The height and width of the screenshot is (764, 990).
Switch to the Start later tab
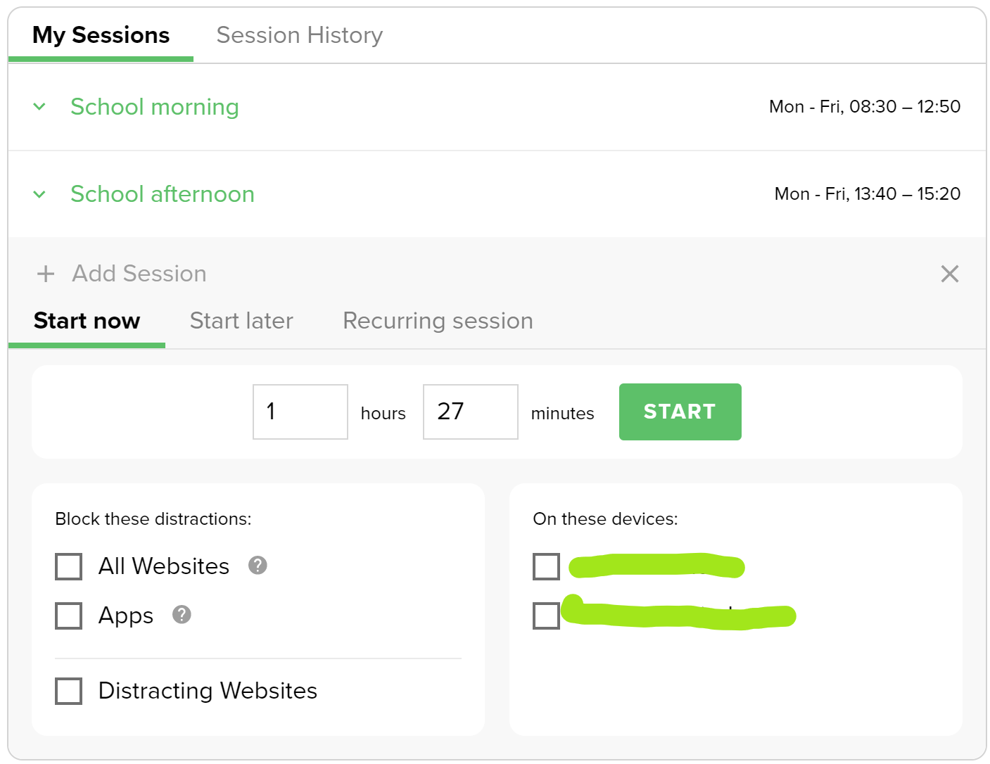241,321
